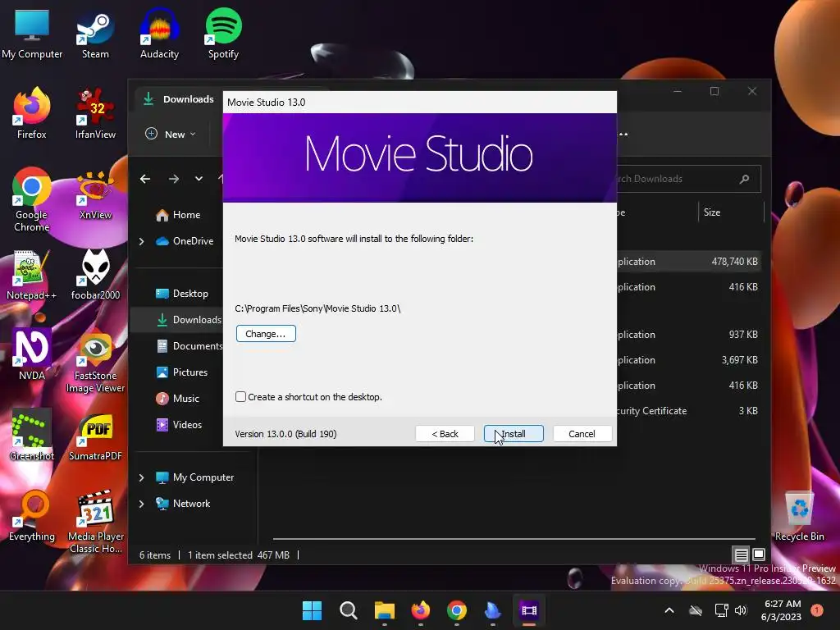Select the 937 KB file row
This screenshot has width=840, height=630.
coord(689,335)
